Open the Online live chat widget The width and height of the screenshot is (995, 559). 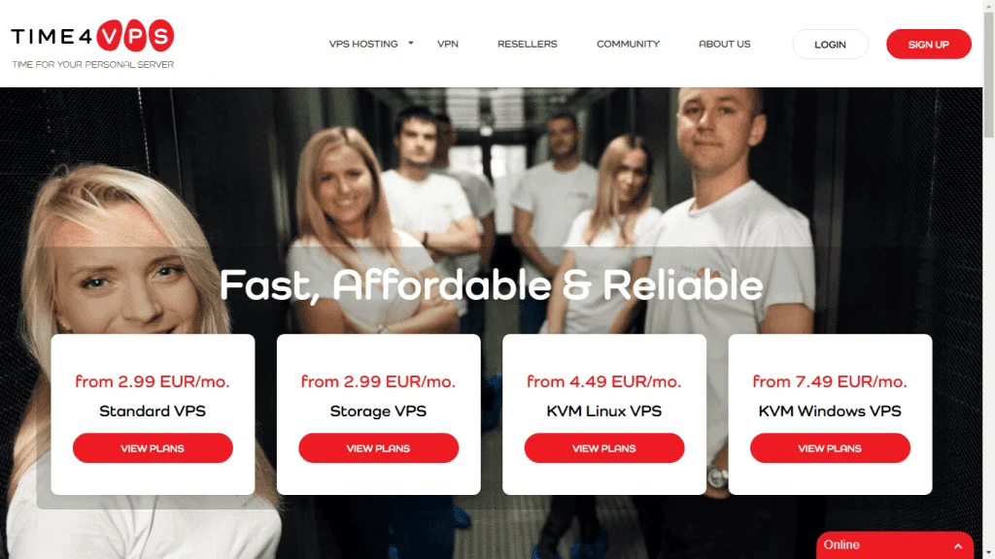point(894,545)
